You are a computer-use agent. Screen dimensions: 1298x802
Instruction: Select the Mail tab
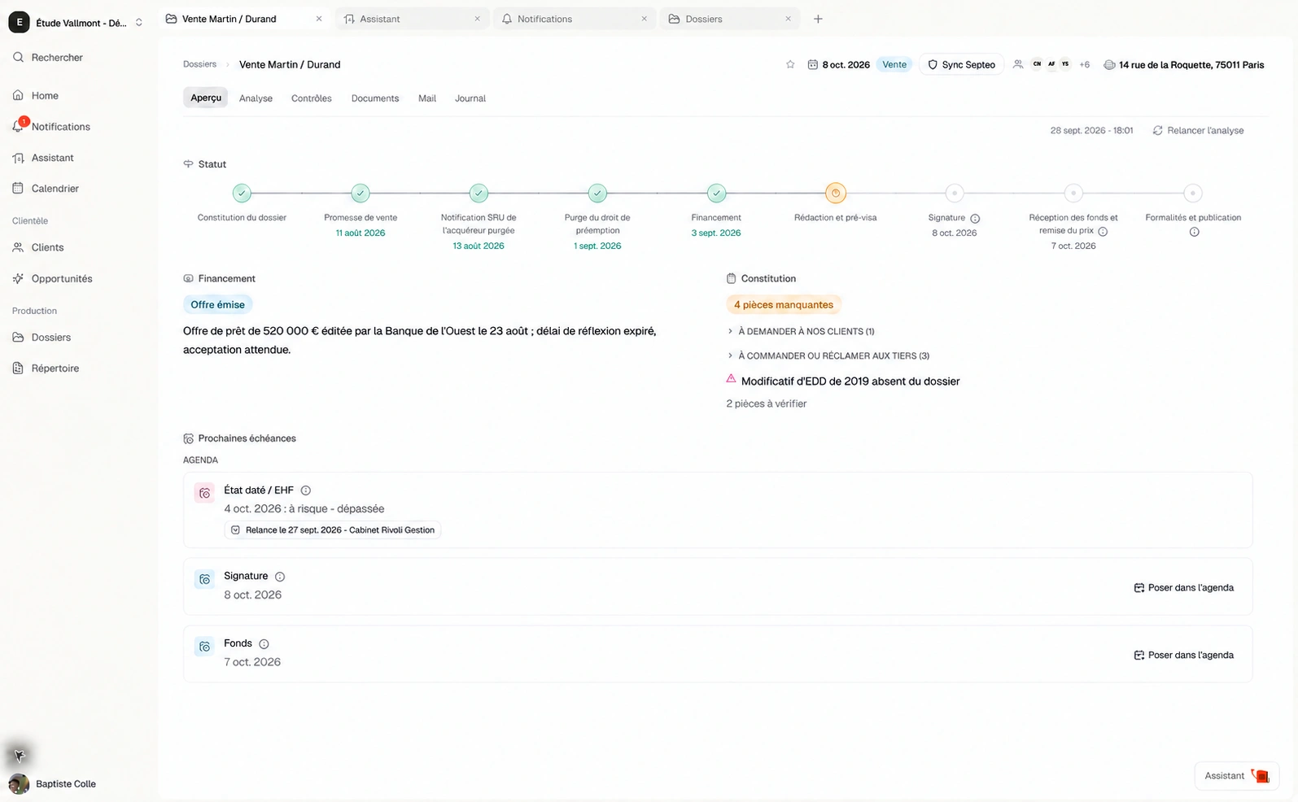click(427, 98)
